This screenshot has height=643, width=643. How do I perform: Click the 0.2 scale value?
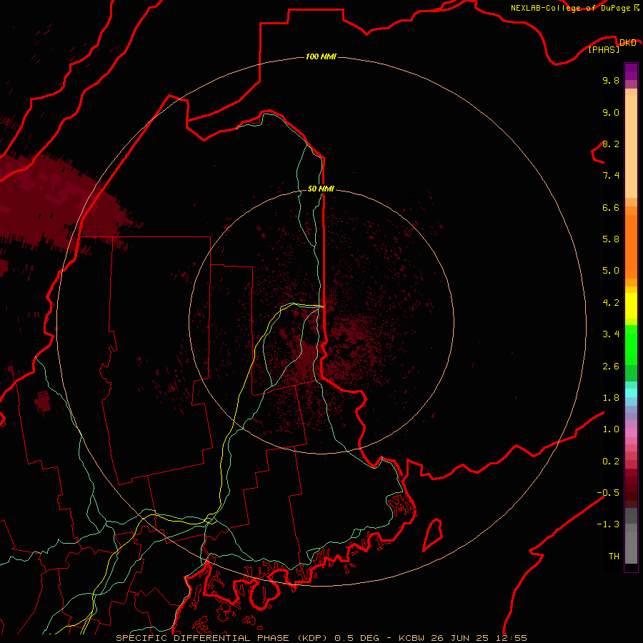point(611,462)
